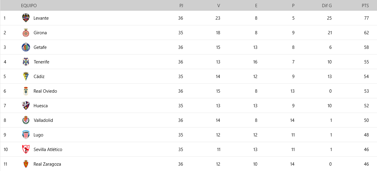
Task: Click the Tenerife team badge
Action: (26, 62)
